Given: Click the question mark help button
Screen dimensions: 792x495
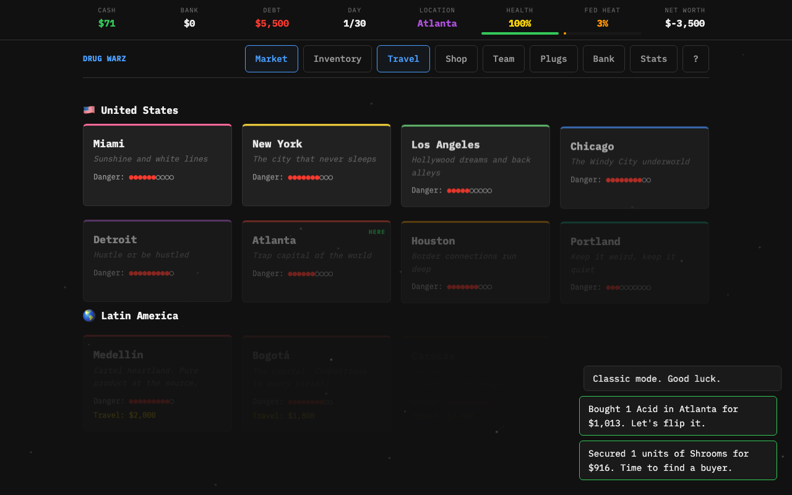Looking at the screenshot, I should pyautogui.click(x=695, y=59).
